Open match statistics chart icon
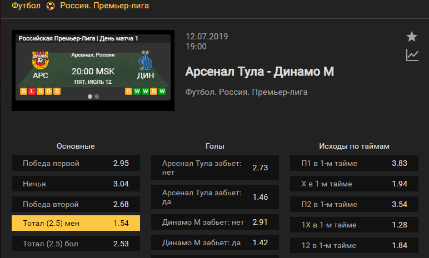The width and height of the screenshot is (429, 258). pos(412,55)
